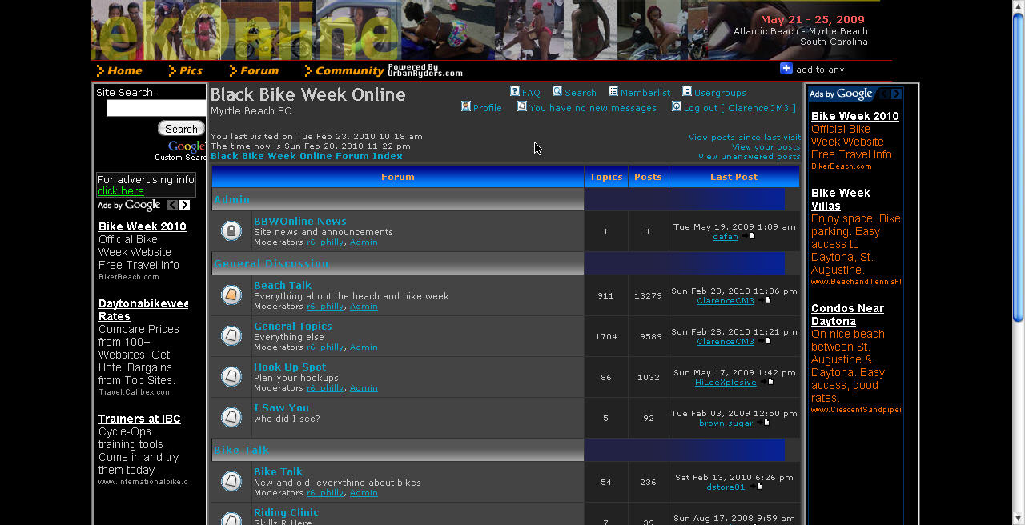Click 'View unanswered posts' link
The width and height of the screenshot is (1025, 525).
pos(750,157)
